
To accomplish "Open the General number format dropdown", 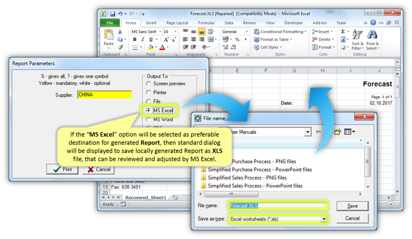I will (x=247, y=32).
